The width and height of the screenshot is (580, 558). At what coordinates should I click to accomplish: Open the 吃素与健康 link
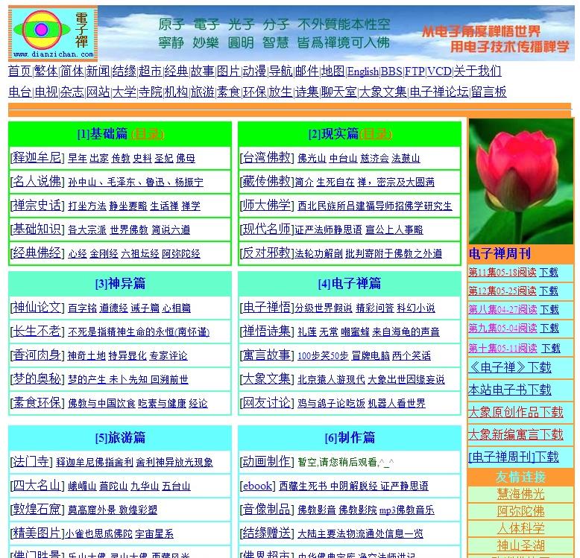(x=162, y=404)
